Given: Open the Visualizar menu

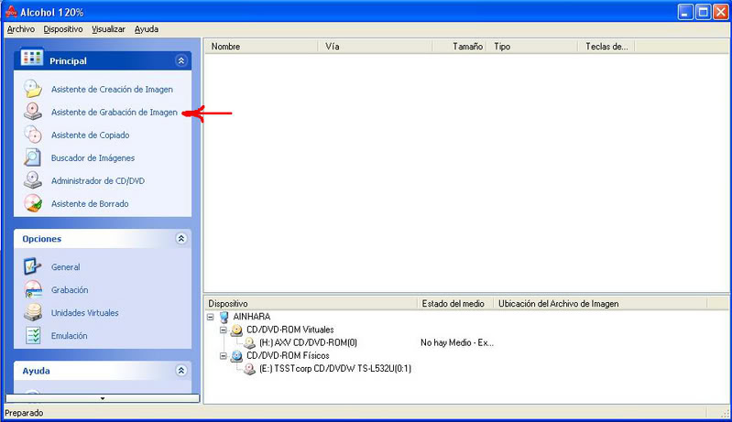Looking at the screenshot, I should (x=108, y=29).
